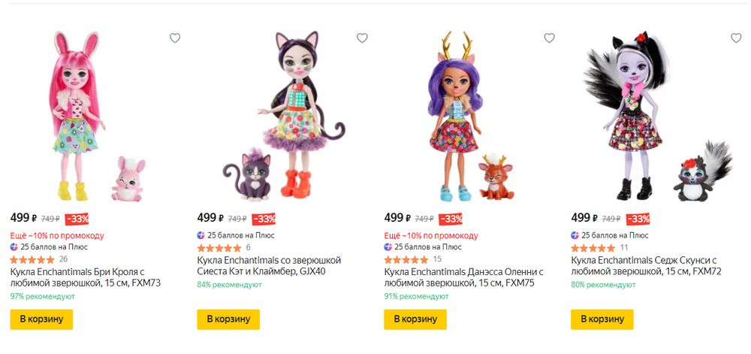Open Данэсса Оленни product title link
The image size is (751, 354).
(x=463, y=277)
